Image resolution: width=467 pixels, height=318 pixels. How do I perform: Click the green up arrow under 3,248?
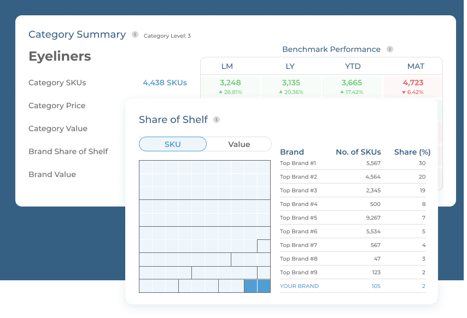(x=221, y=92)
